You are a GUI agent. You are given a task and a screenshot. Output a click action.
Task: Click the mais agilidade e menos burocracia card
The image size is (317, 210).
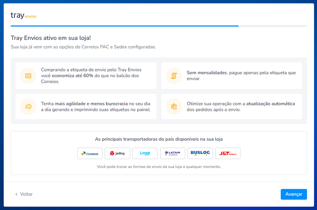point(86,107)
